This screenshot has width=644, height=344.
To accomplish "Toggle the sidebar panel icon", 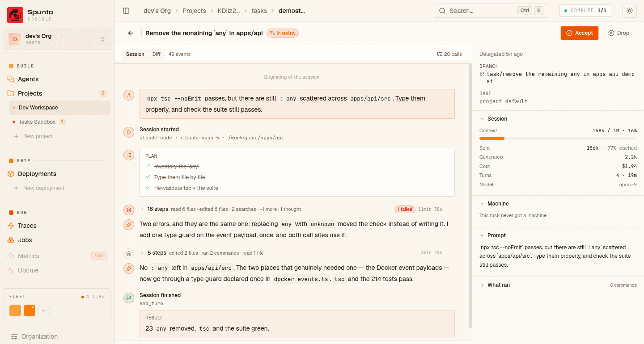I will [126, 11].
